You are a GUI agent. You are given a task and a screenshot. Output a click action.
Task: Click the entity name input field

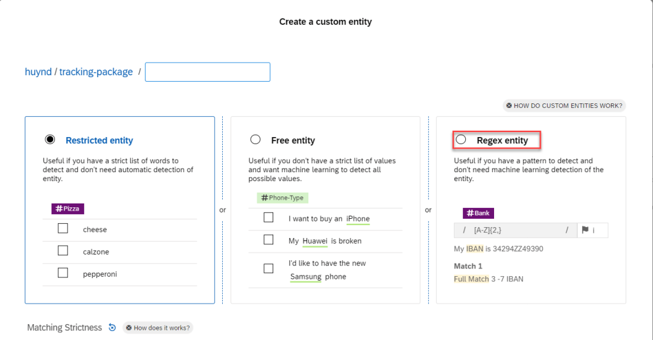click(x=207, y=72)
